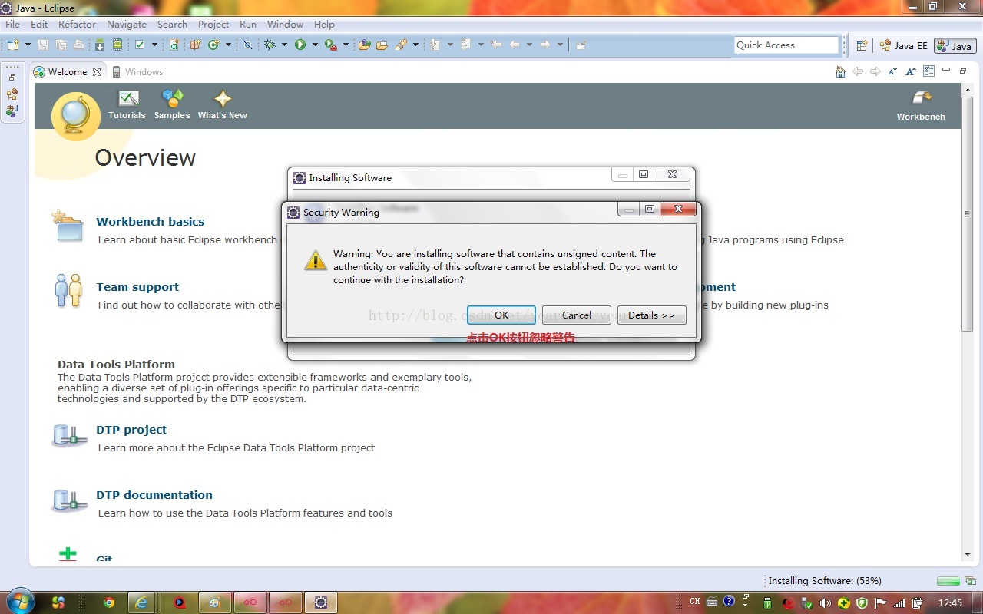Open What's New on the Welcome page
983x614 pixels.
point(223,104)
